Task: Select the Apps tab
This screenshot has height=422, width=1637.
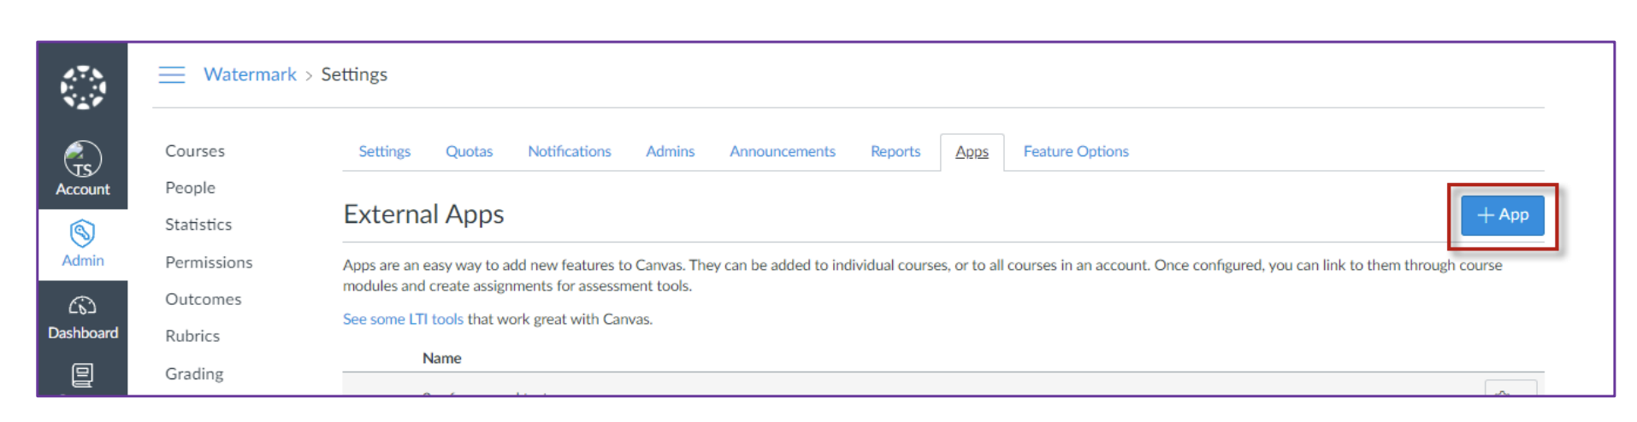Action: point(972,152)
